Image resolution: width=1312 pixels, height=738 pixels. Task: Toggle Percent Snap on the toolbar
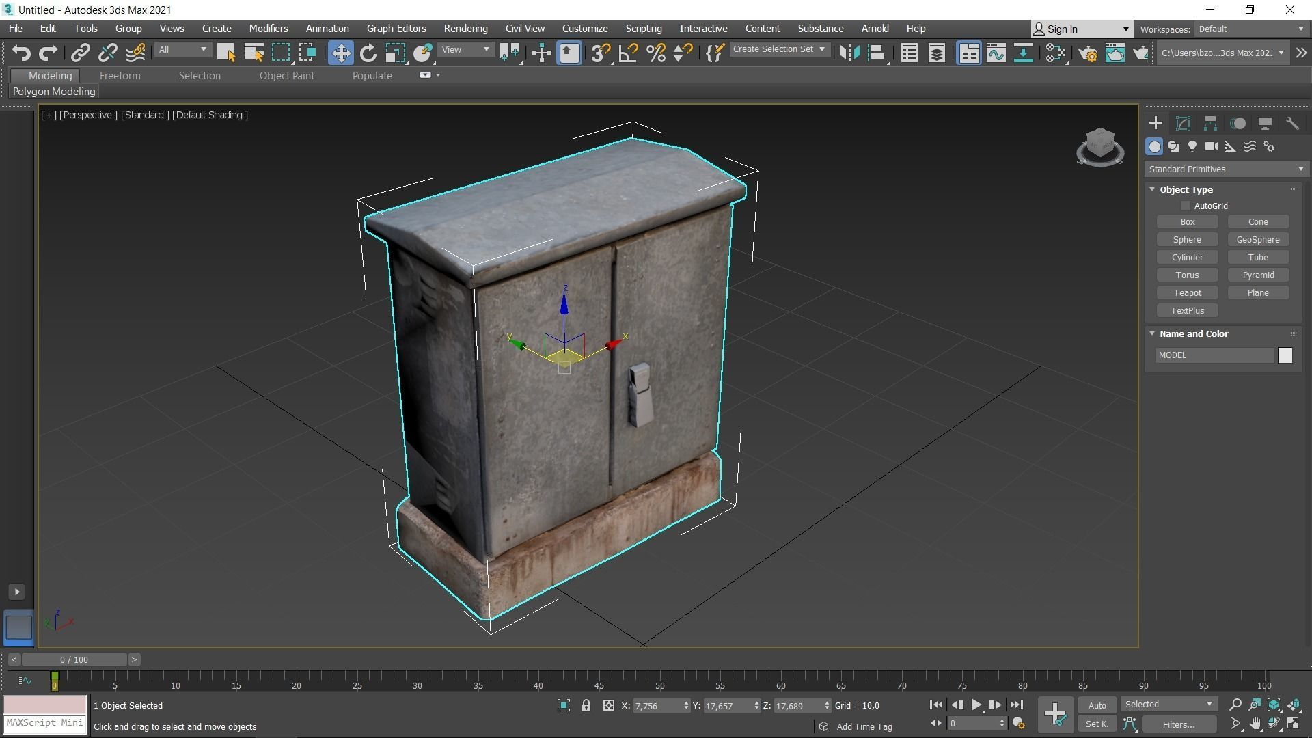[x=655, y=53]
